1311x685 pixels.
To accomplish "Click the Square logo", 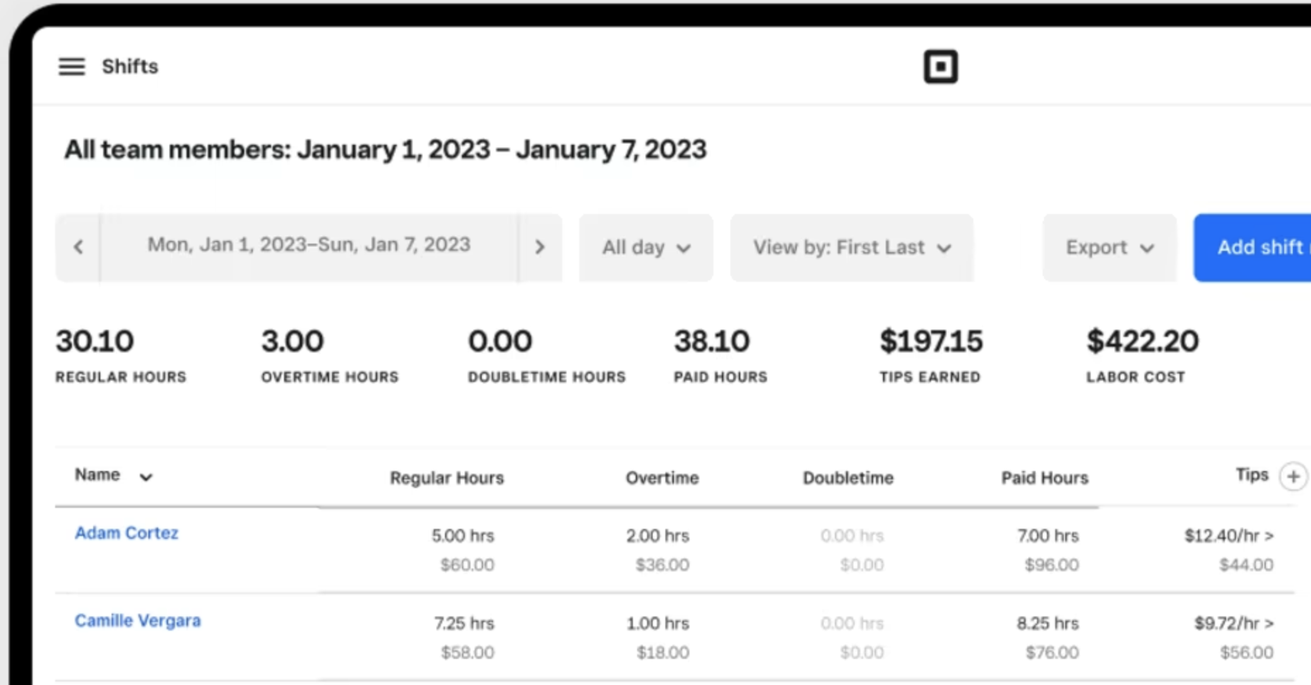I will coord(939,66).
